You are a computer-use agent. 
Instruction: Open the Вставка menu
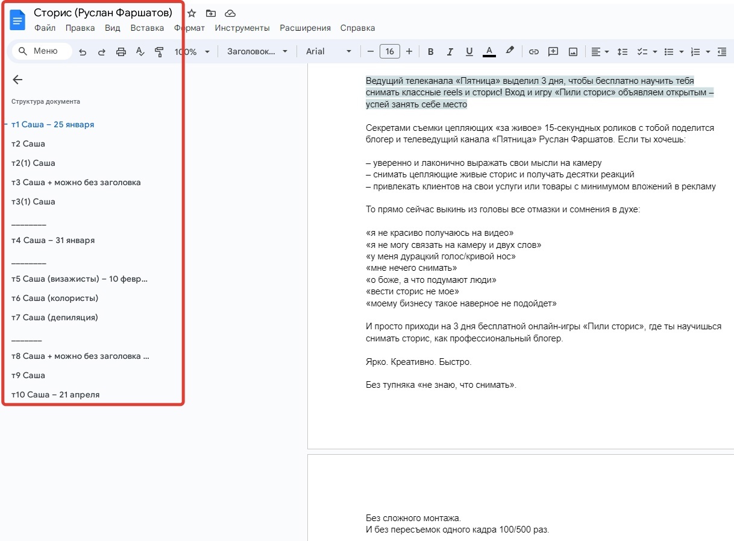(147, 28)
